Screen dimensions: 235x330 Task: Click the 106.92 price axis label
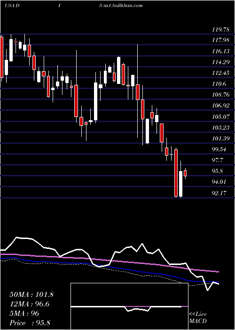[220, 106]
